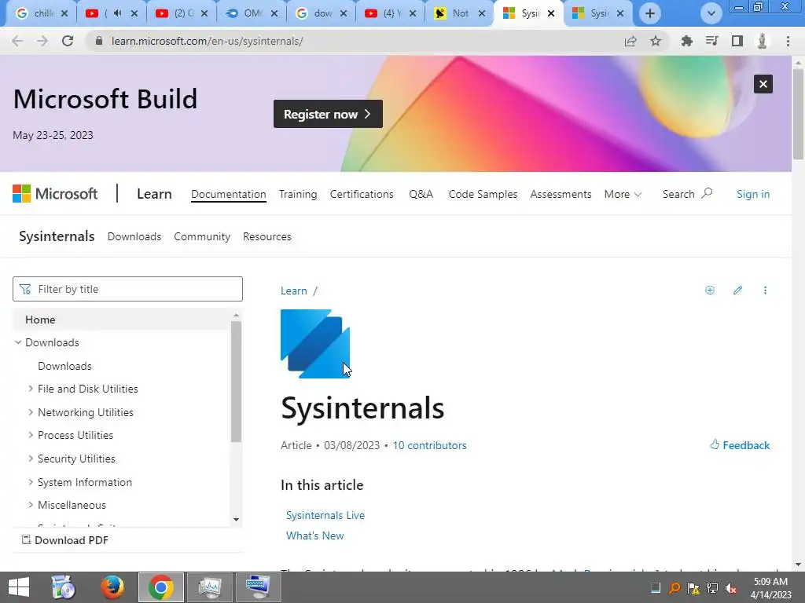Expand Miscellaneous section
This screenshot has width=805, height=603.
(x=31, y=505)
